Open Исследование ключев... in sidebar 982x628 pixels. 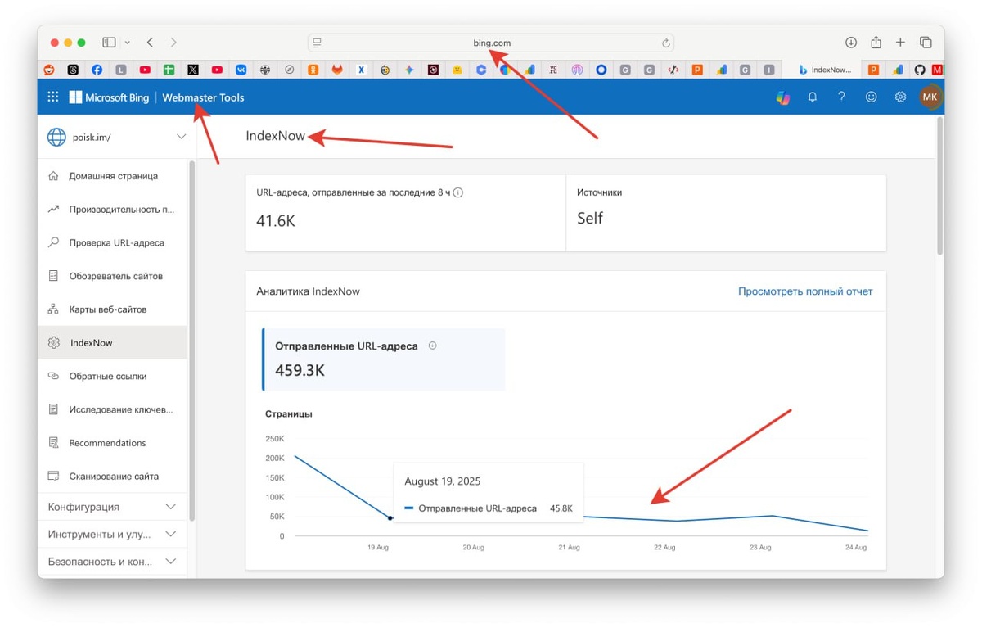[112, 409]
